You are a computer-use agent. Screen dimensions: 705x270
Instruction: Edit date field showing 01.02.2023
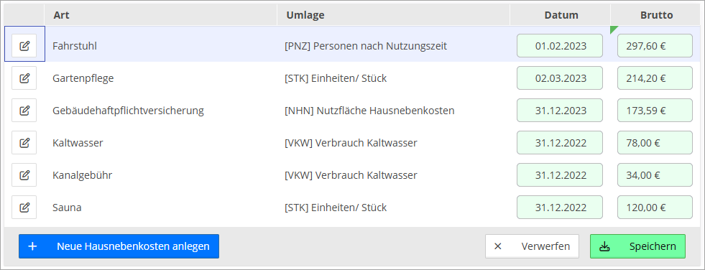coord(560,46)
